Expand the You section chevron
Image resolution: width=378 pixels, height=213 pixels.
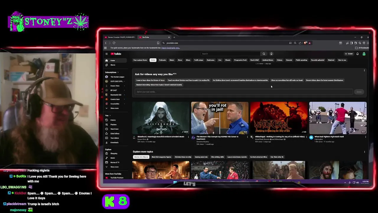pyautogui.click(x=110, y=115)
